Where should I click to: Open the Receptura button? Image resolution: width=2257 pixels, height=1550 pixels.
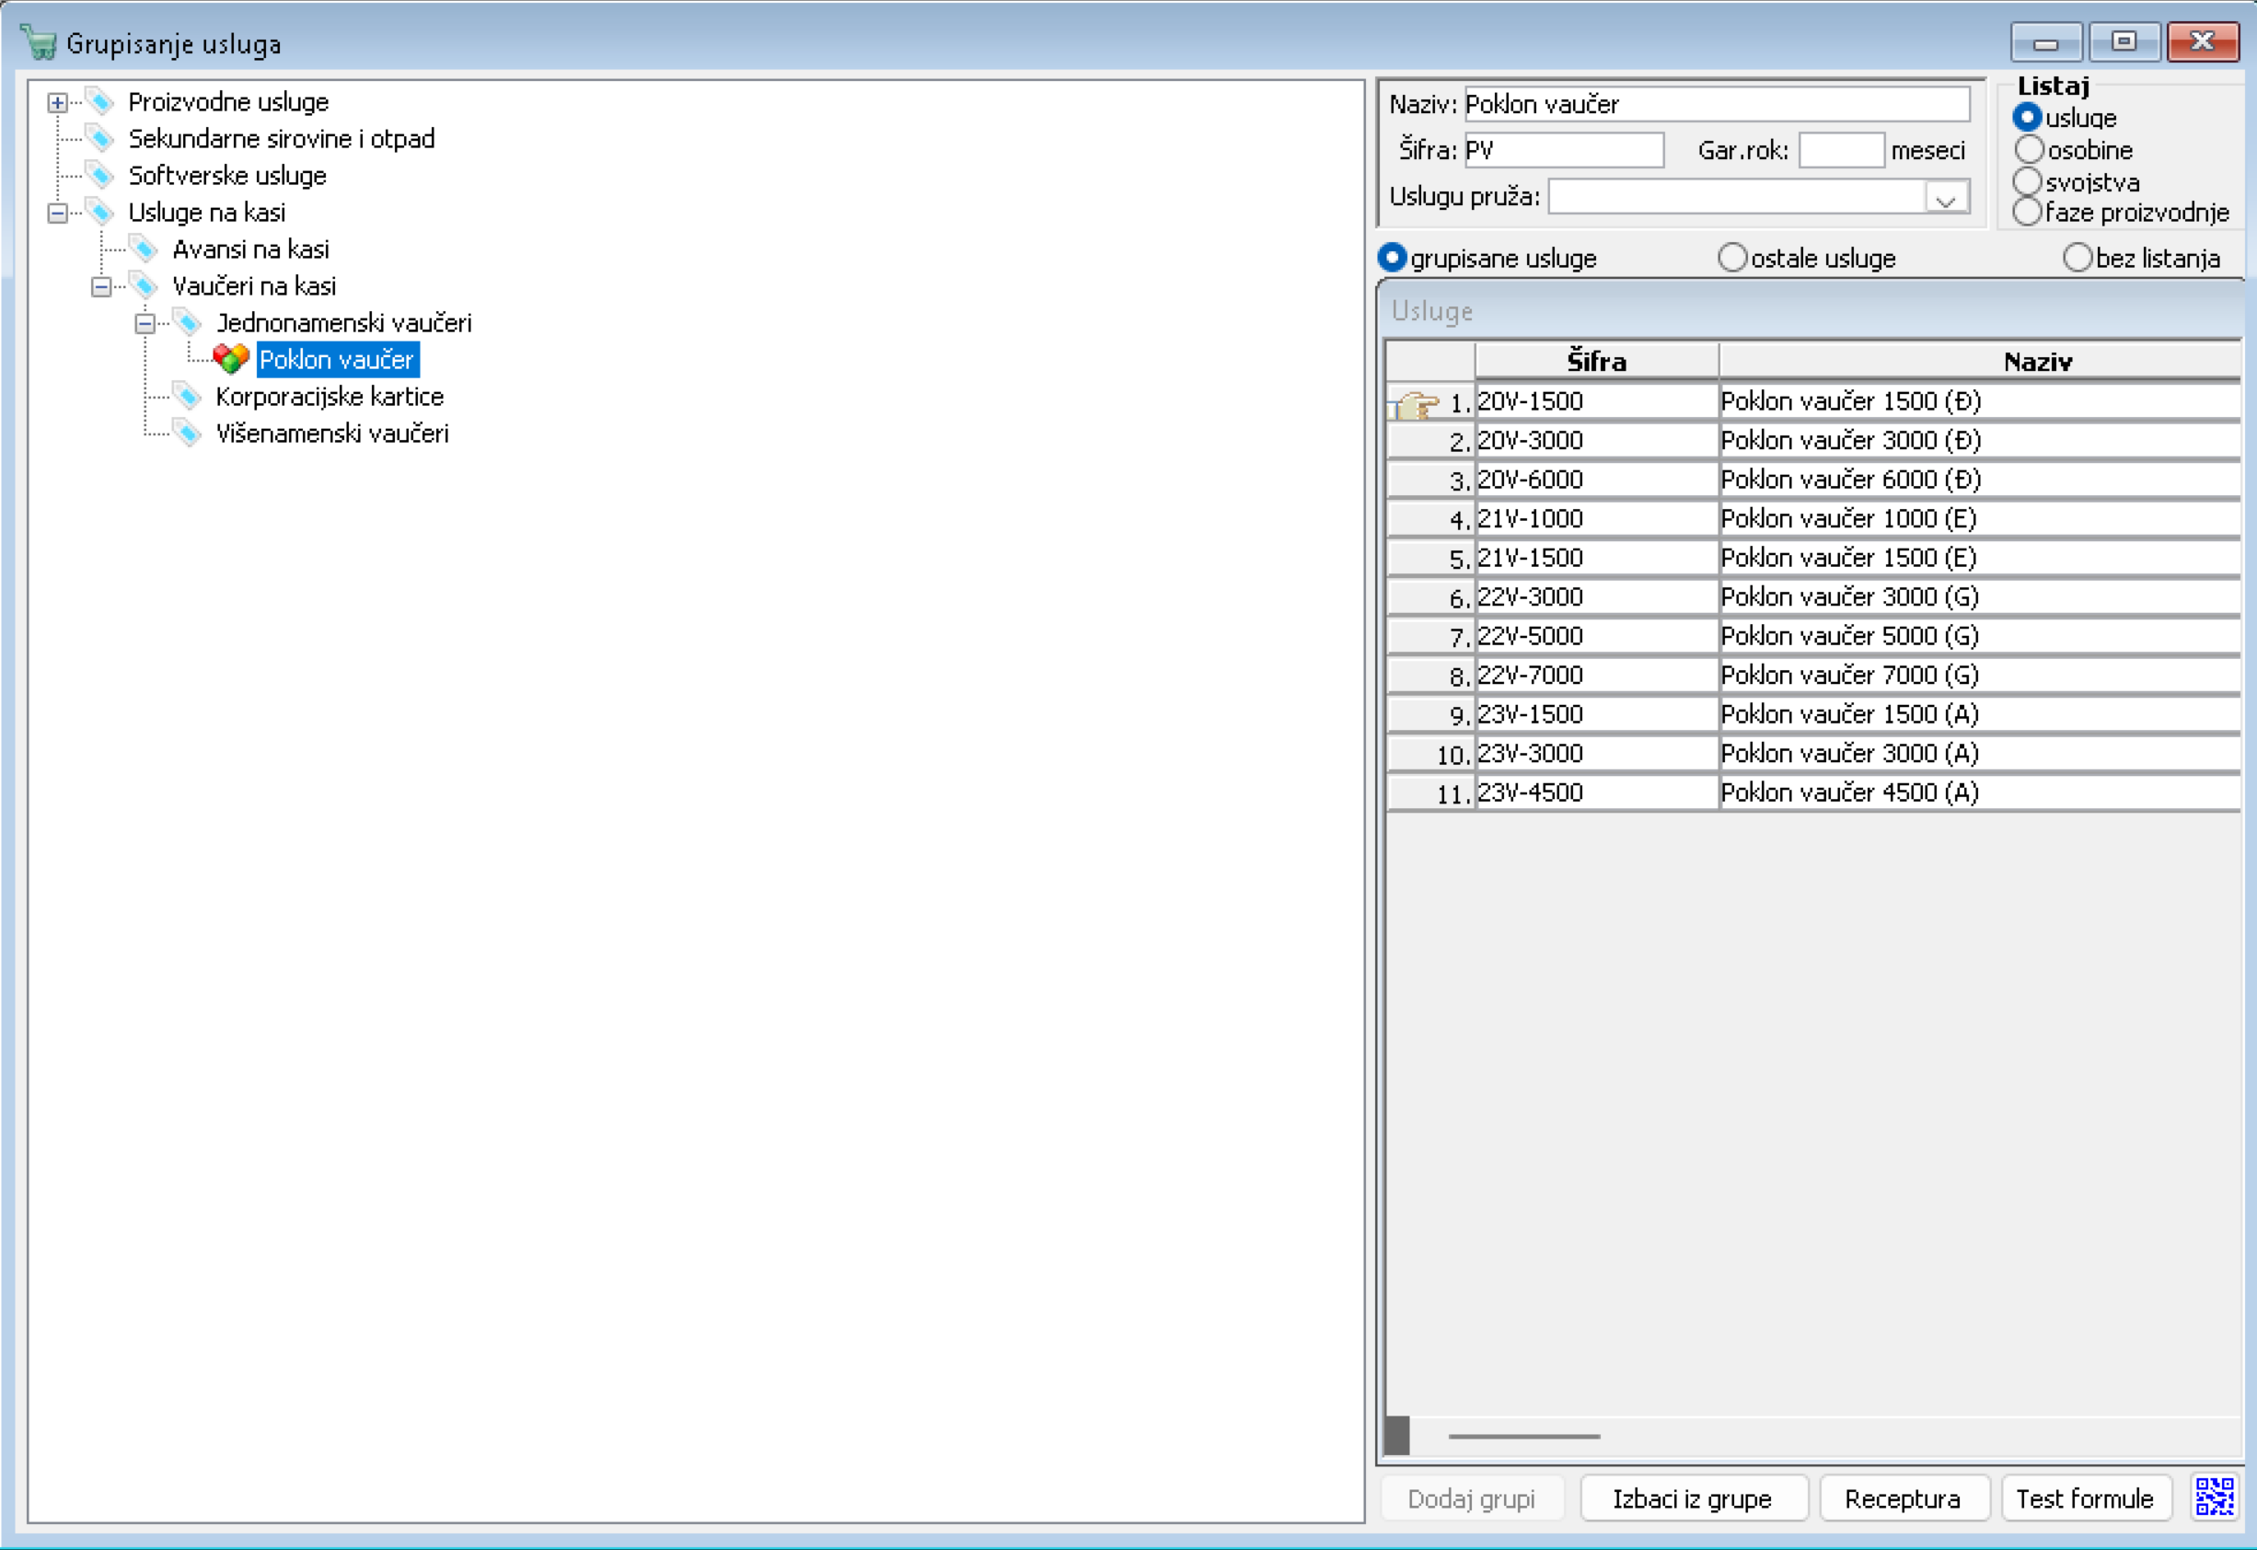[x=1903, y=1498]
